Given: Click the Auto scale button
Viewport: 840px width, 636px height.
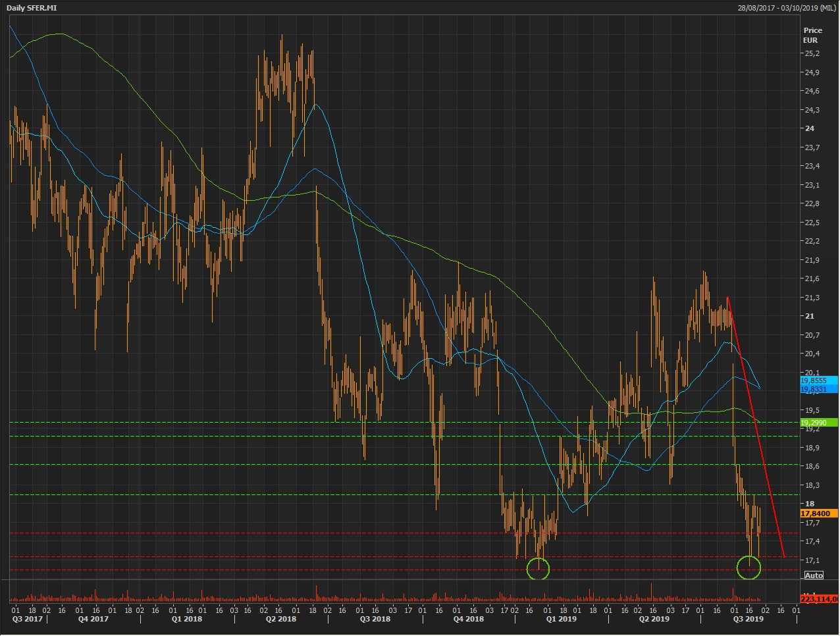Looking at the screenshot, I should pos(814,575).
